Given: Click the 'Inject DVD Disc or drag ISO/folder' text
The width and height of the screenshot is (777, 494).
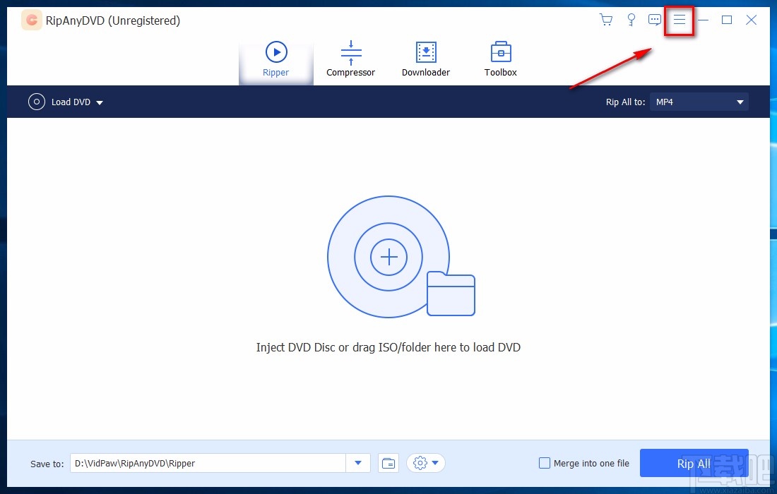Looking at the screenshot, I should click(389, 347).
